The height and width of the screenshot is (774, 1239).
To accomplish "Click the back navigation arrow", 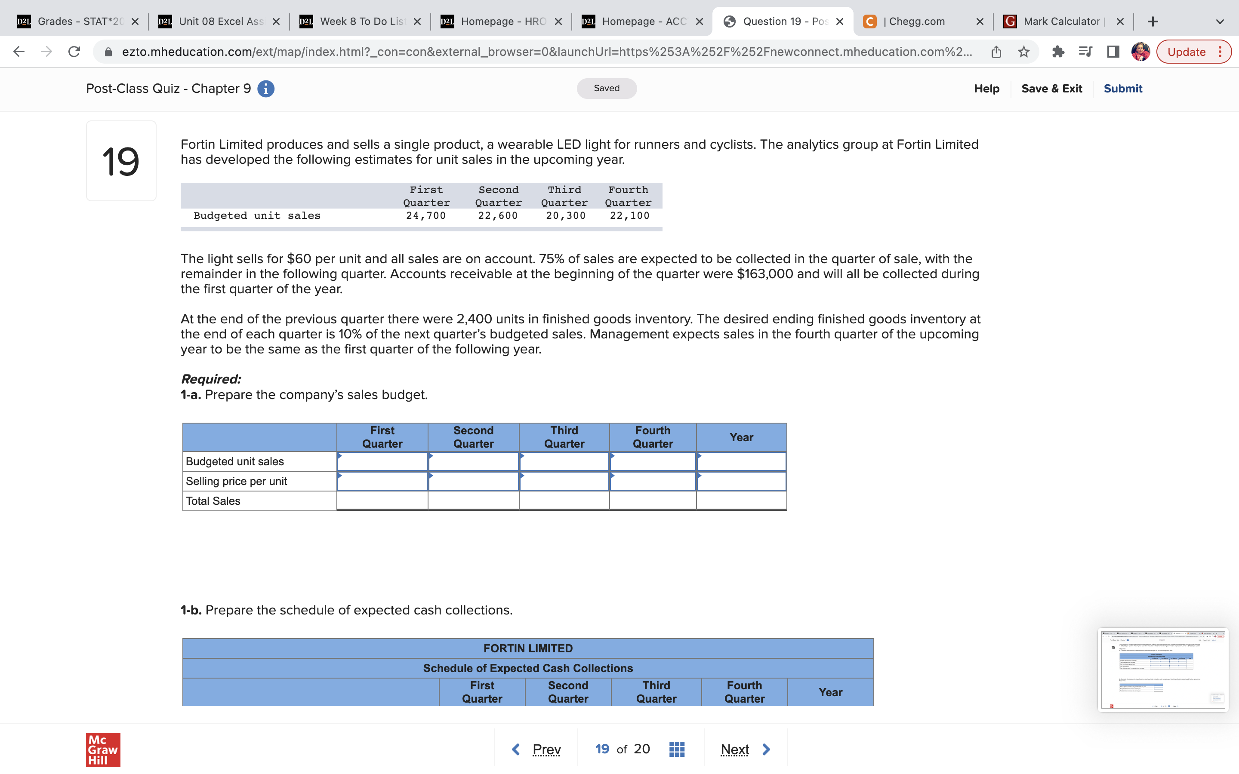I will (x=18, y=51).
